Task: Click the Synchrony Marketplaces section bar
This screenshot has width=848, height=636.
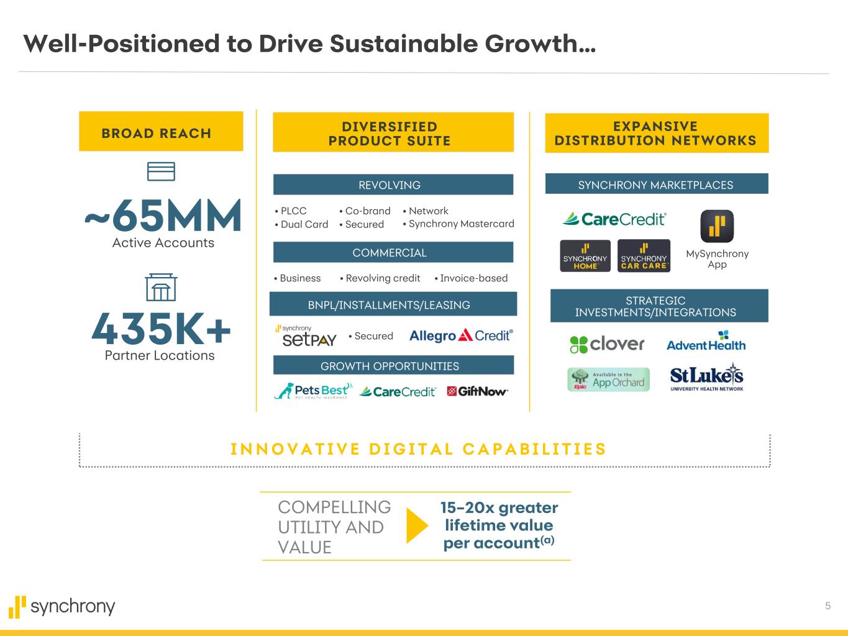Action: click(x=656, y=184)
